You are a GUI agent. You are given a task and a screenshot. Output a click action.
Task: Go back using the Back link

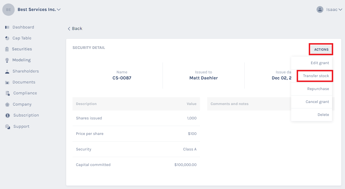pyautogui.click(x=75, y=28)
